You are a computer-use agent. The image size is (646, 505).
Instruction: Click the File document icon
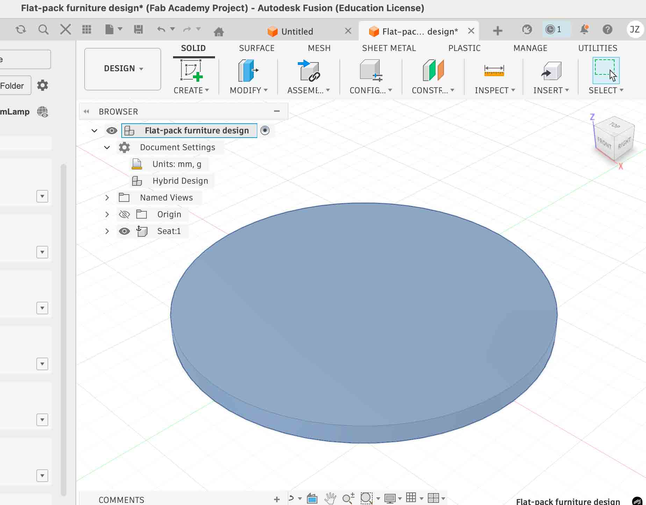(x=109, y=29)
